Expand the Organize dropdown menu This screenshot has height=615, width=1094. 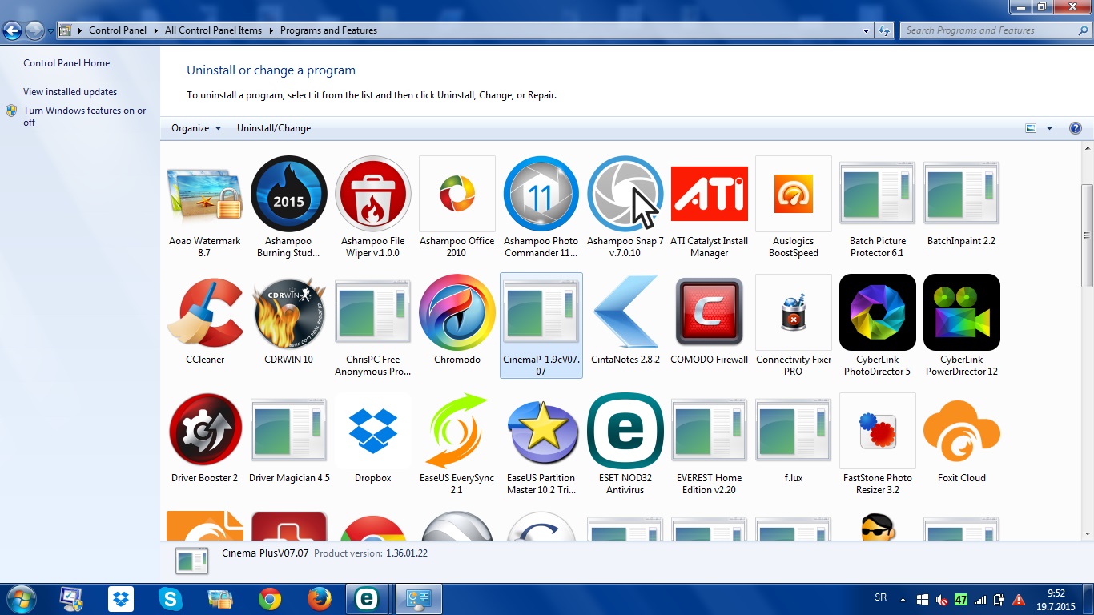196,128
